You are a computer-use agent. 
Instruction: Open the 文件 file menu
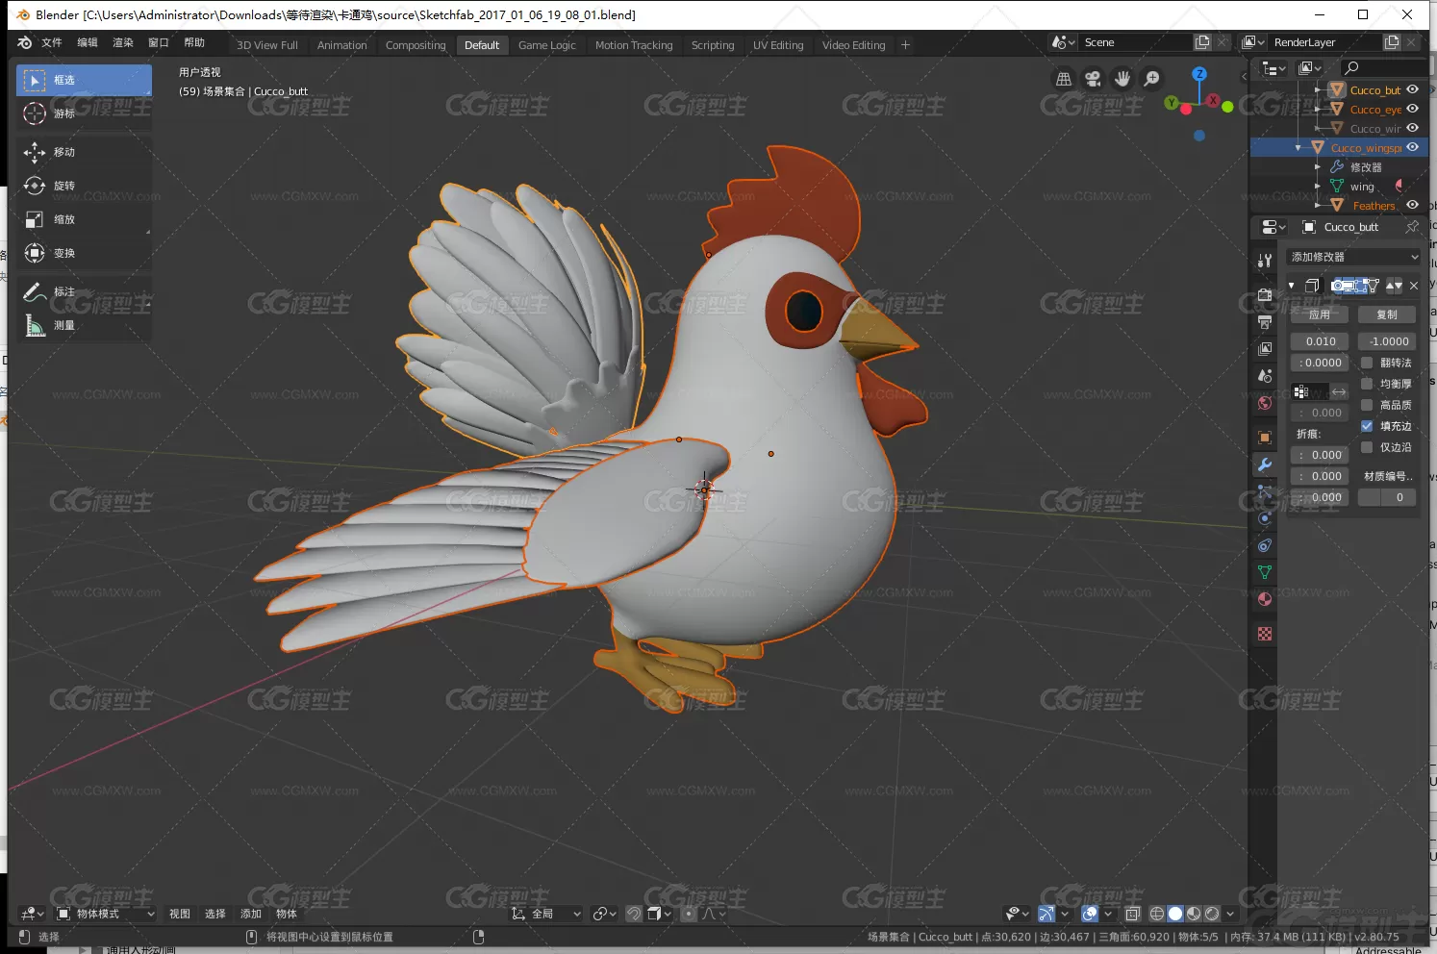(52, 42)
